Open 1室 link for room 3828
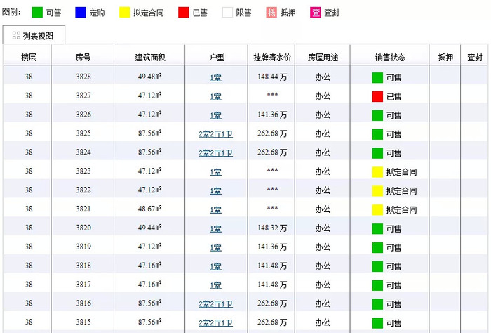491x333 pixels. coord(216,77)
